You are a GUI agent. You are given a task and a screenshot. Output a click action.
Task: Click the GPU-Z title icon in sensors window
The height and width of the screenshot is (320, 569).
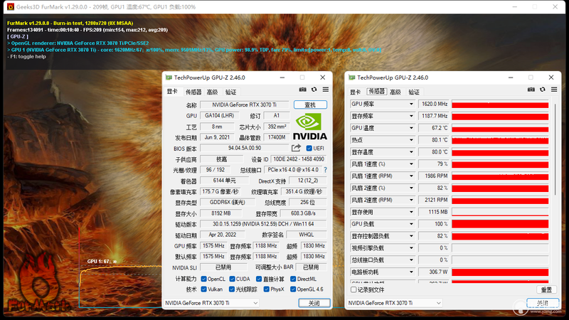[351, 78]
